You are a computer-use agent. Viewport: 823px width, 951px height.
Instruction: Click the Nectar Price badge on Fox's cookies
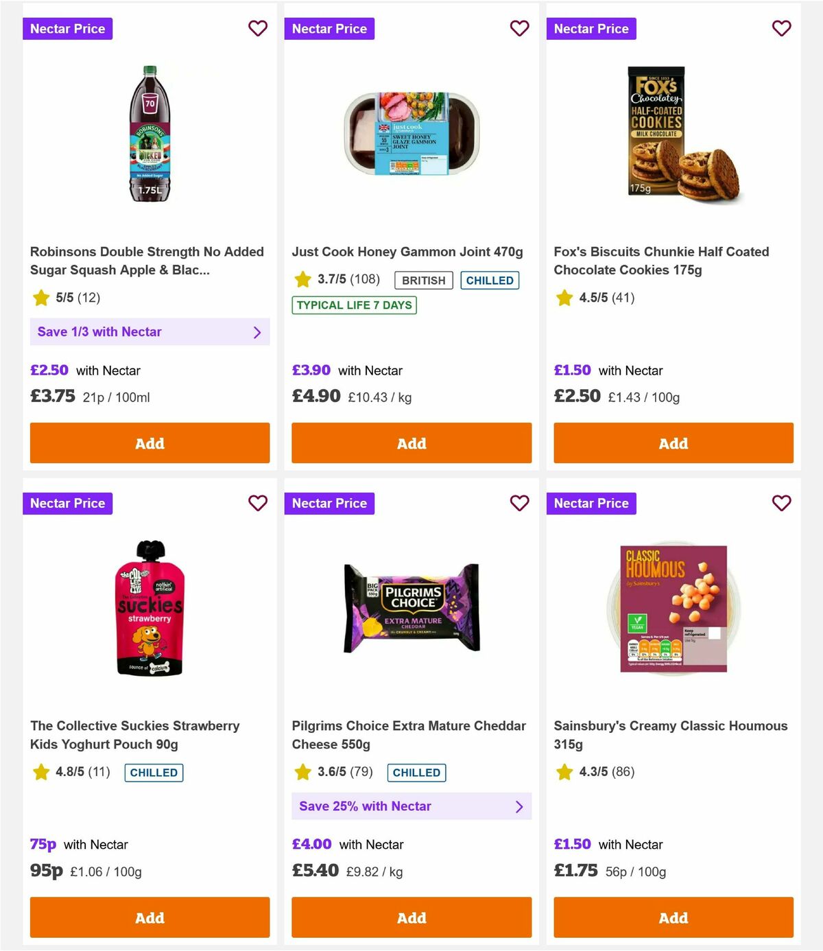pos(591,29)
